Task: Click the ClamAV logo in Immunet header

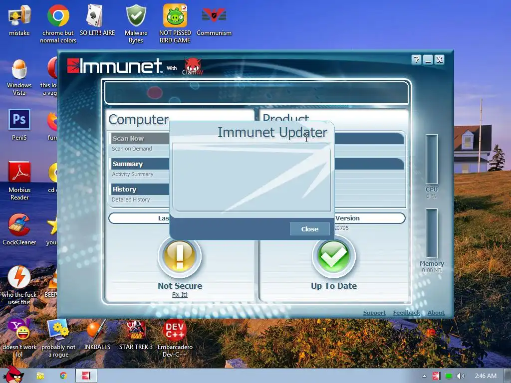Action: point(193,66)
